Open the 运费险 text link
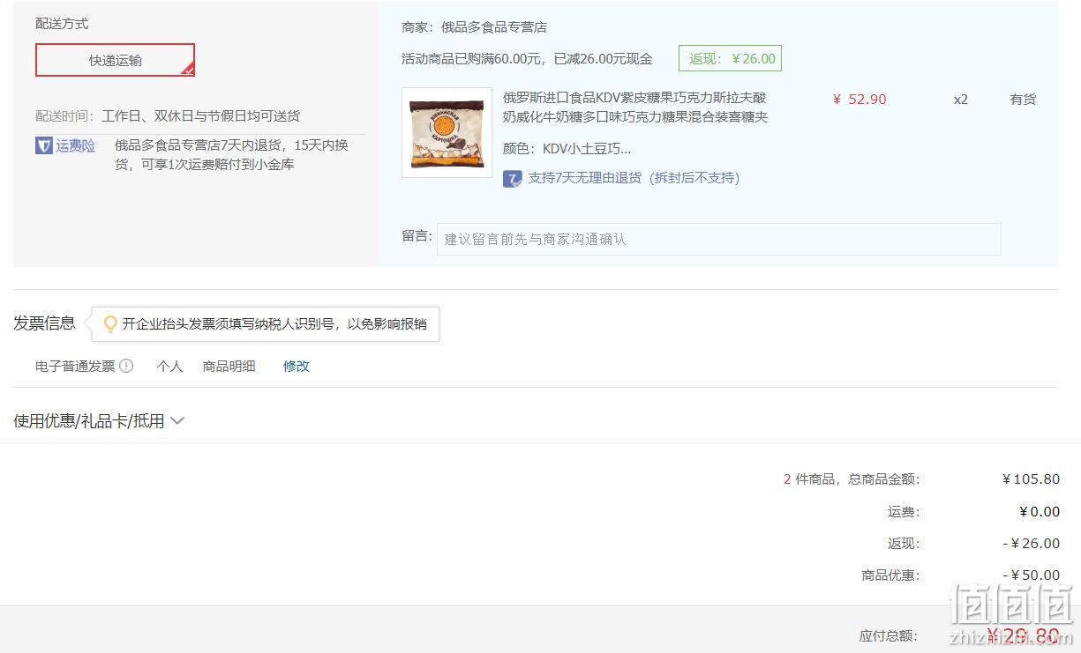The image size is (1081, 653). click(76, 145)
